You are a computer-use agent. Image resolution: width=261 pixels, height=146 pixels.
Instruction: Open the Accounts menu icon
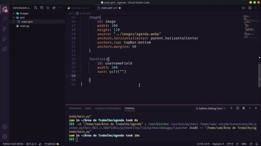(x=4, y=127)
